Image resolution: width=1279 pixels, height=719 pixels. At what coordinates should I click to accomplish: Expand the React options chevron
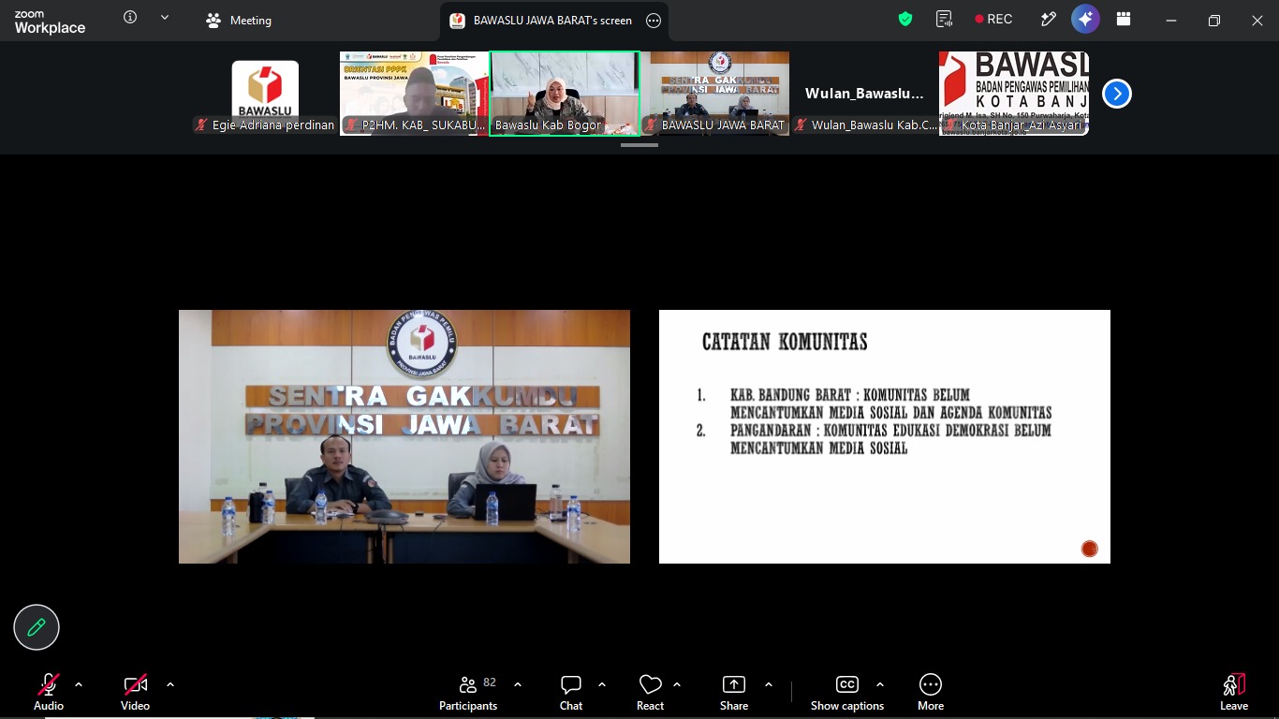[677, 684]
